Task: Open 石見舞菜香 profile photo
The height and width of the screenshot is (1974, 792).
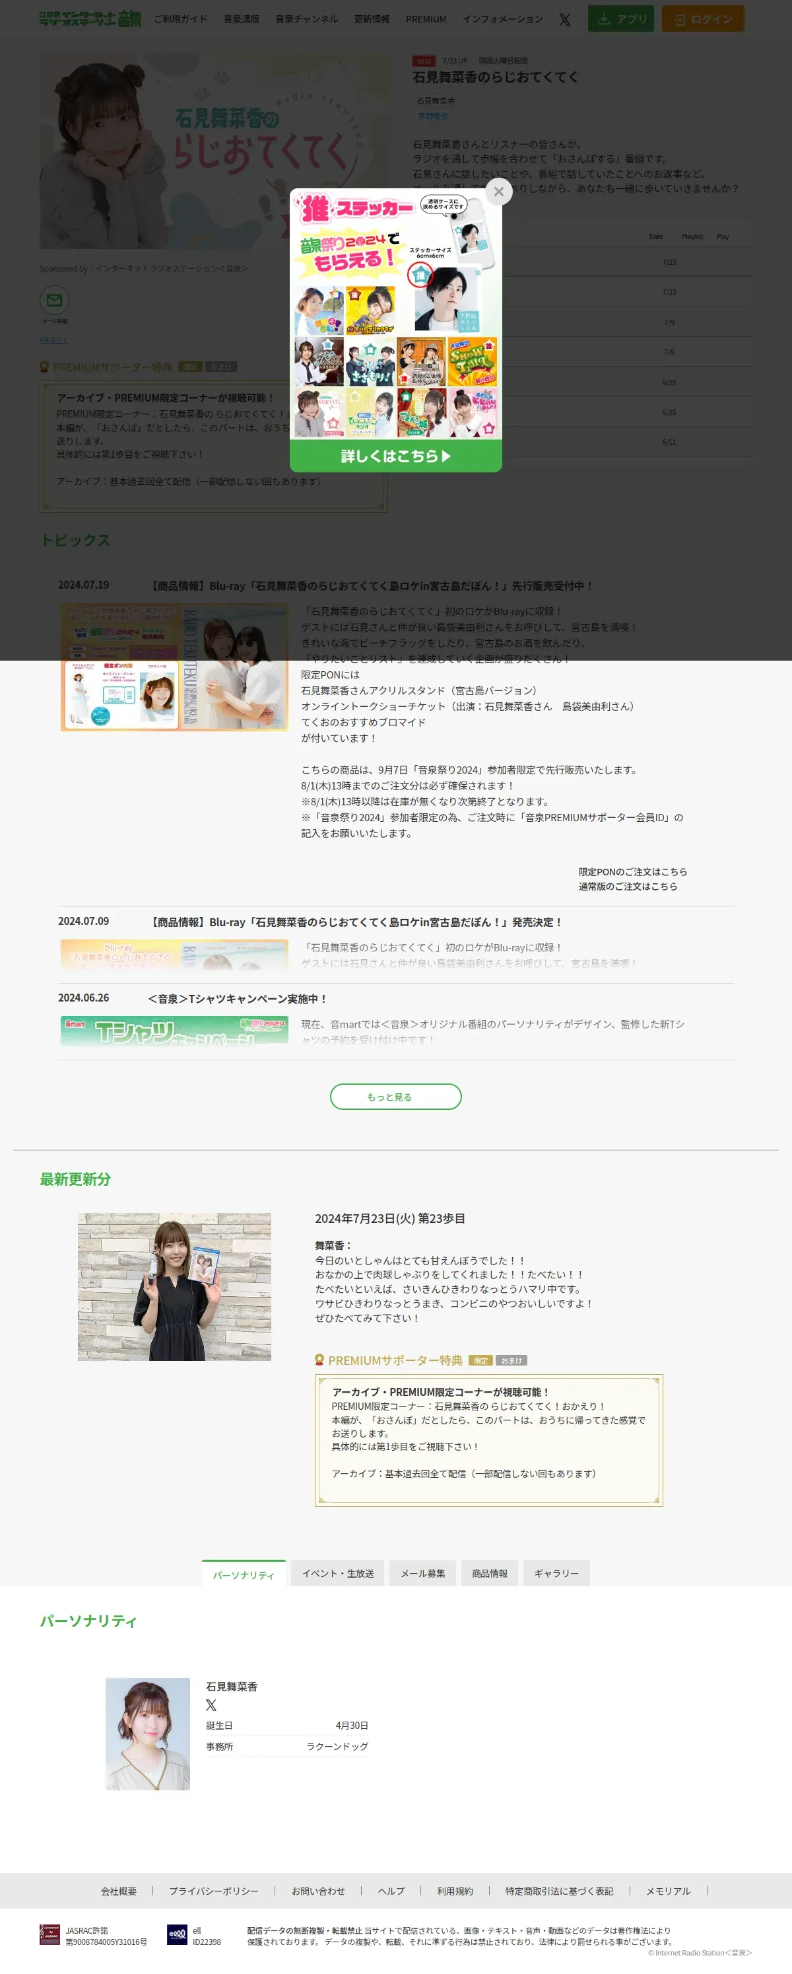Action: 148,1734
